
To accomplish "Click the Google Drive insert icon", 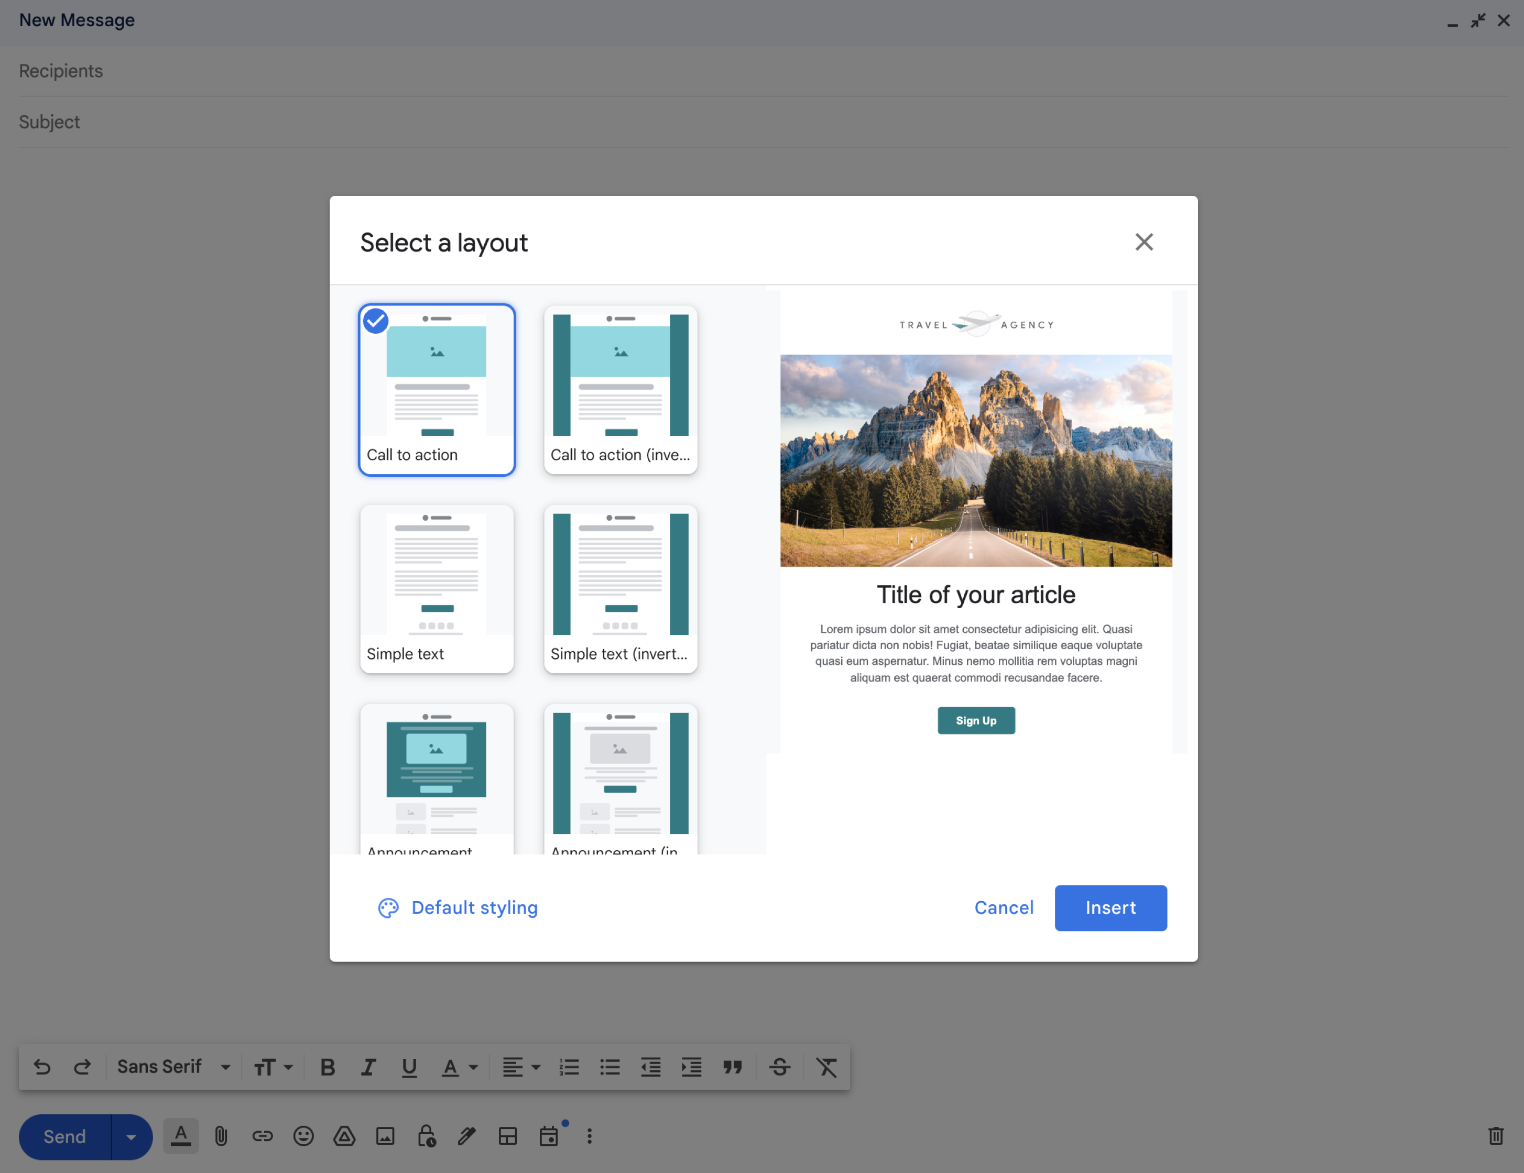I will coord(344,1136).
